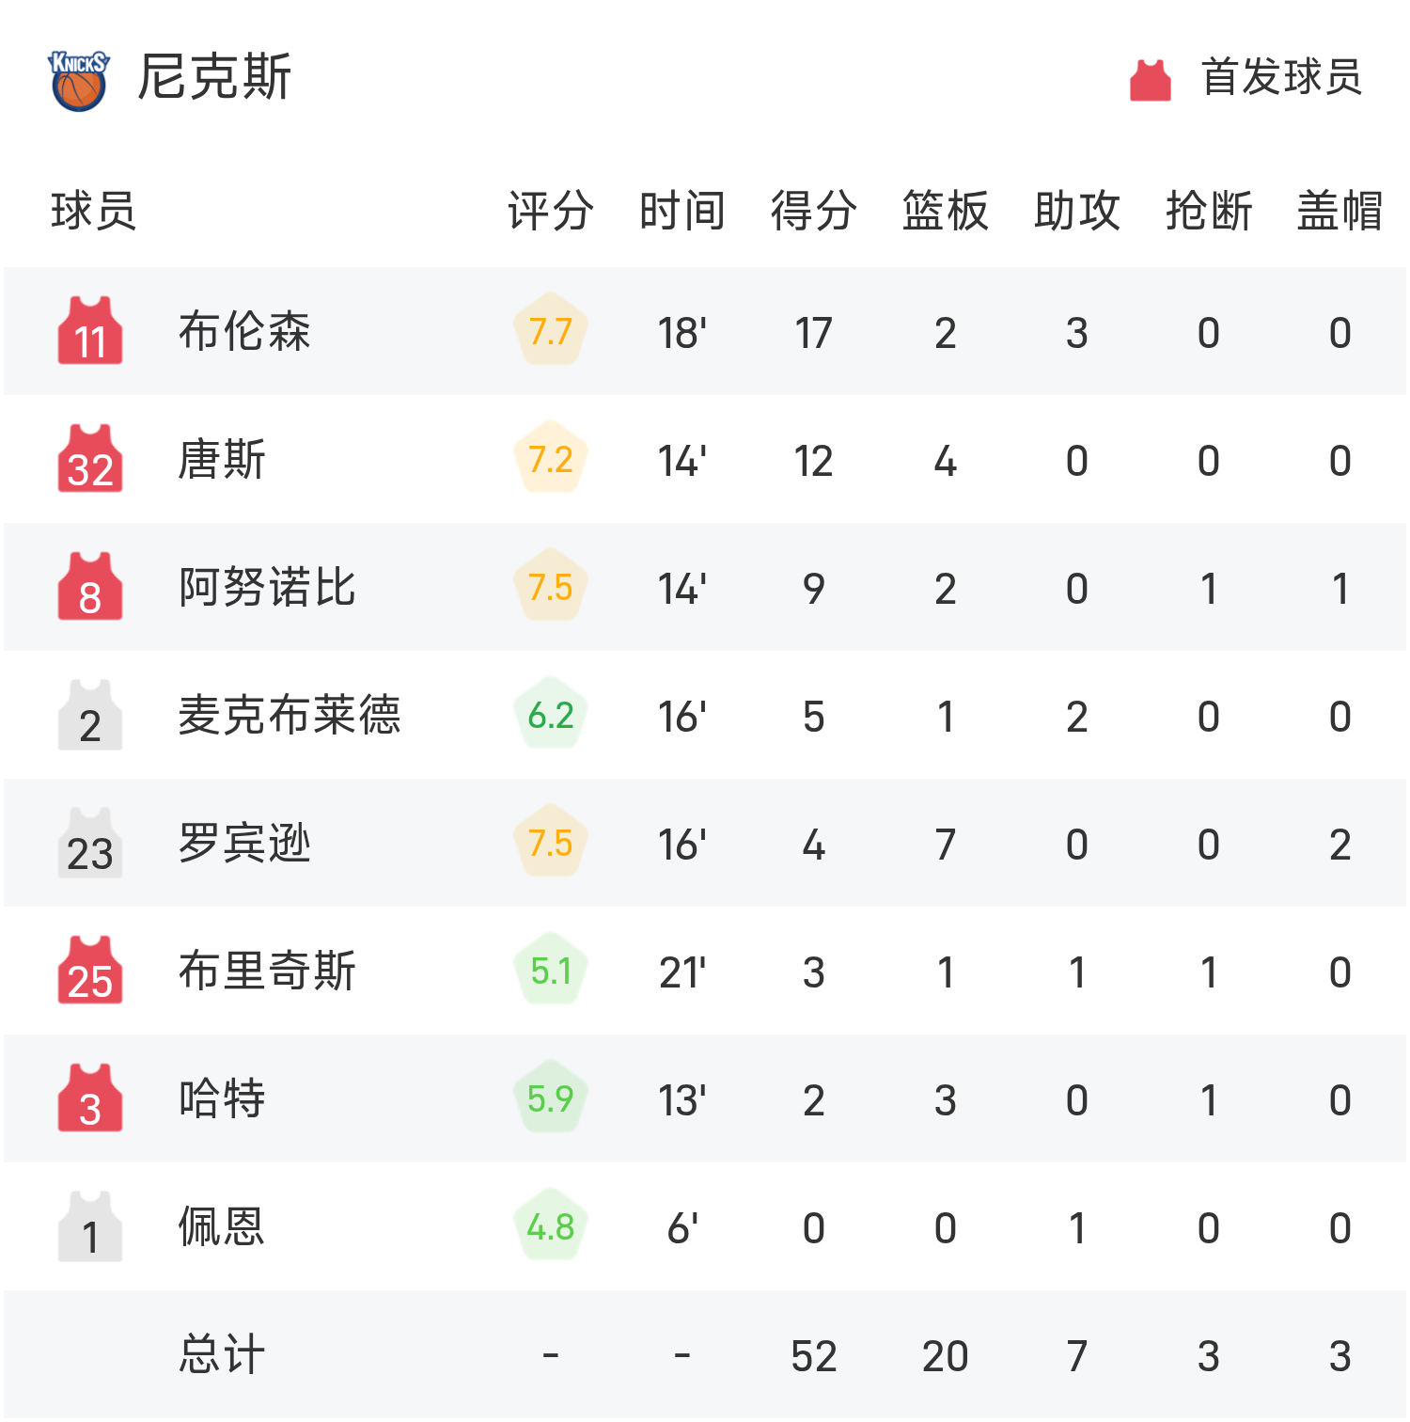Click the gray number 1 jersey icon

[x=90, y=1226]
